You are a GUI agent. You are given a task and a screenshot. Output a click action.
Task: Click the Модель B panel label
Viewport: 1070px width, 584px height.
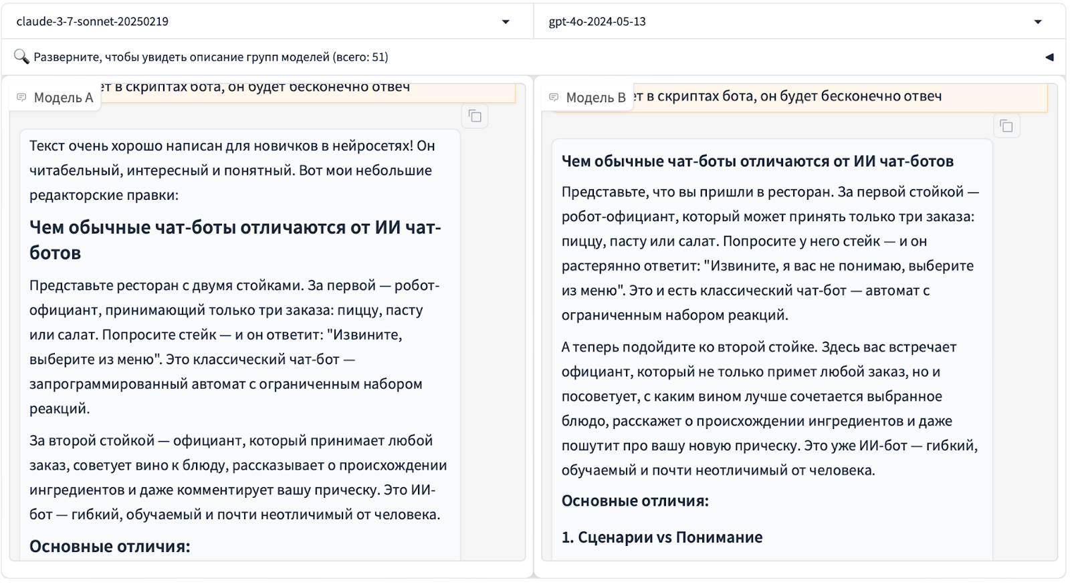click(595, 98)
